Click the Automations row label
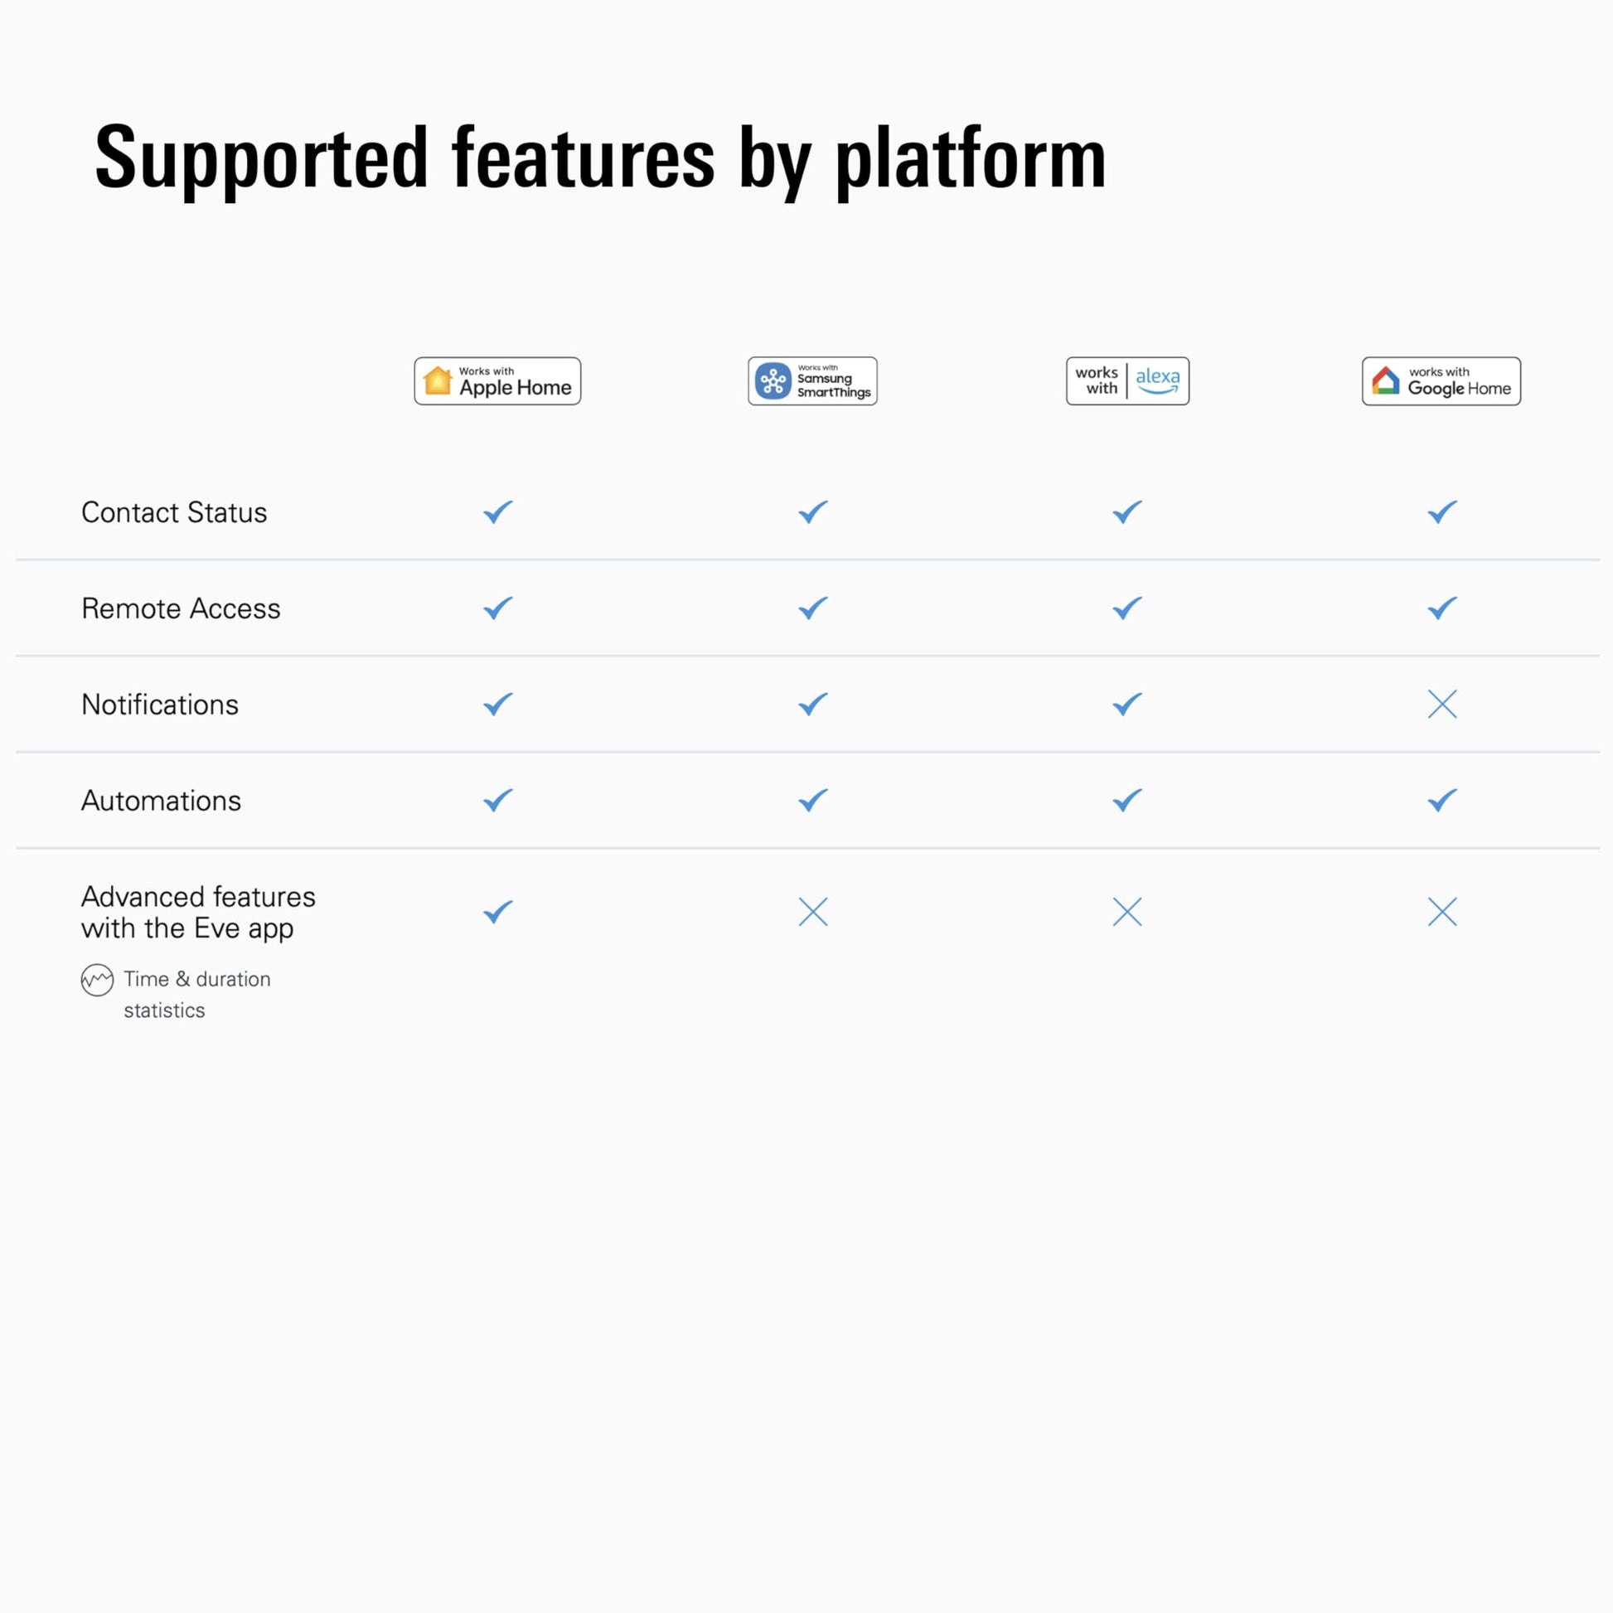The image size is (1613, 1613). [161, 801]
